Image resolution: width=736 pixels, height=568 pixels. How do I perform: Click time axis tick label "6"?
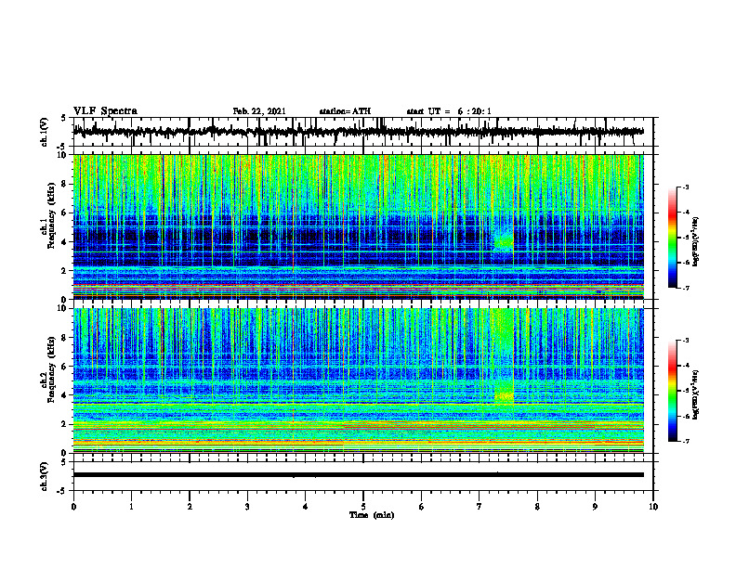[422, 507]
